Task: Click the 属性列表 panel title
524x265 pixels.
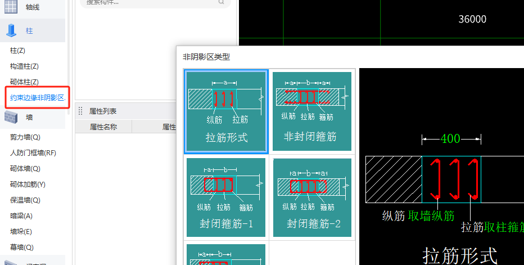Action: 103,111
